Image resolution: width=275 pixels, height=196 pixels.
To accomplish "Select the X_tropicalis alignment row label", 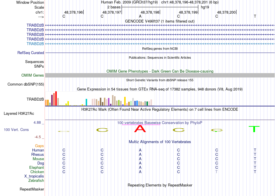I will click(34, 176).
